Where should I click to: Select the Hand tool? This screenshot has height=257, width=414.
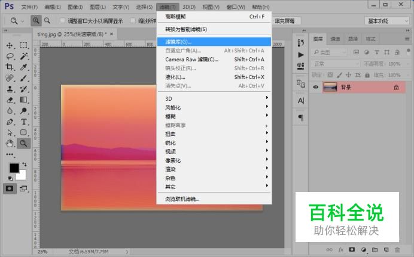click(x=10, y=143)
